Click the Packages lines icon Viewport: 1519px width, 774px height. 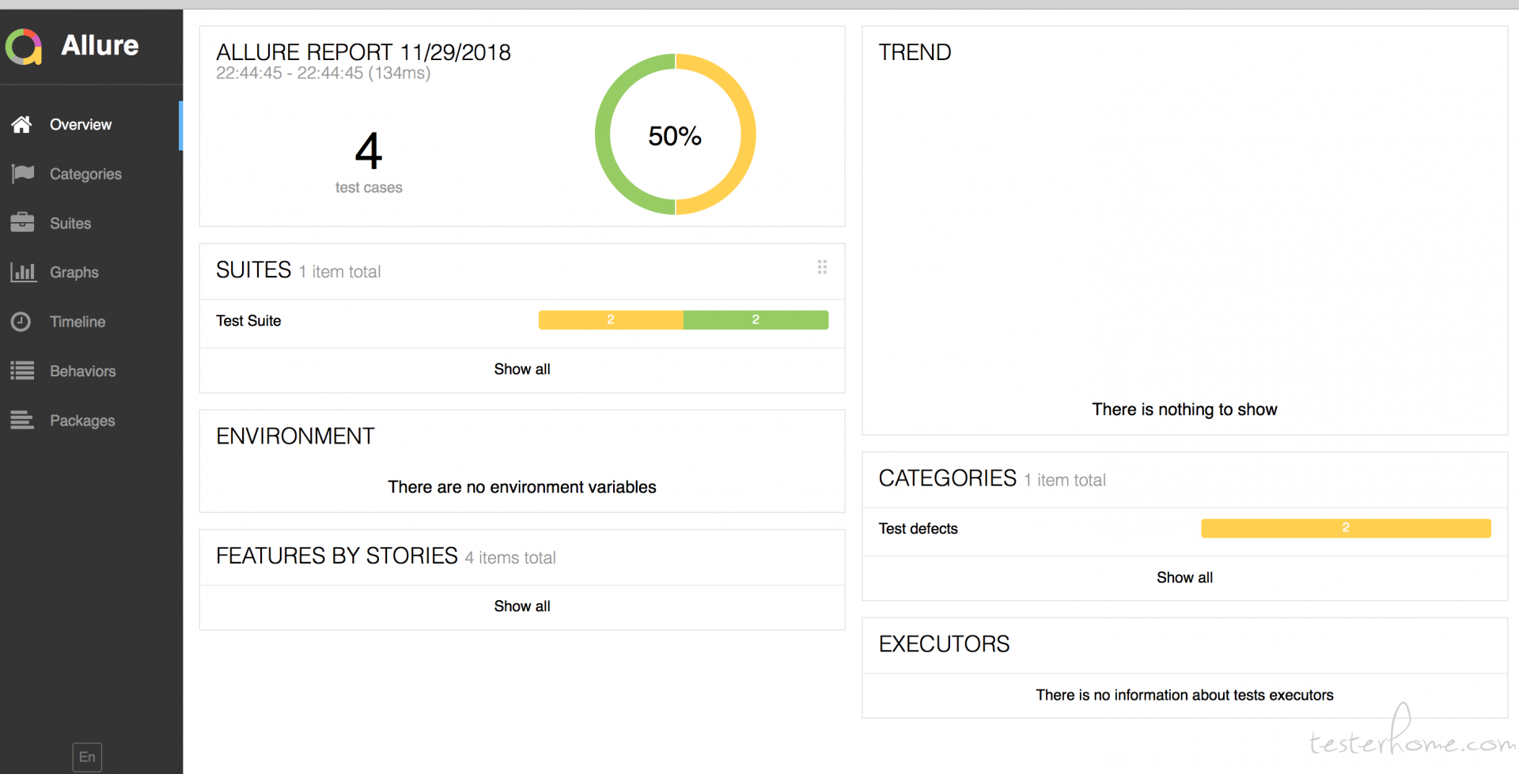pos(22,420)
